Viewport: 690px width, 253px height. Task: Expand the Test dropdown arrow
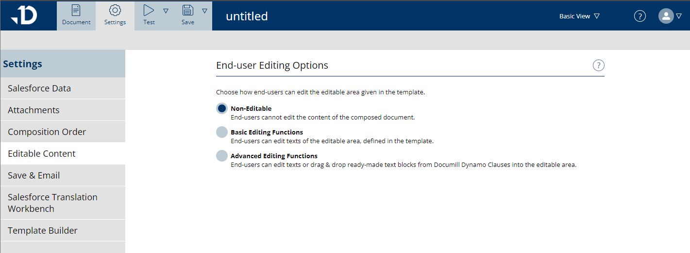pos(166,11)
